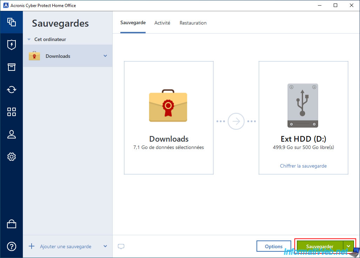Select the Downloads backup in the list
This screenshot has width=360, height=258.
click(68, 56)
